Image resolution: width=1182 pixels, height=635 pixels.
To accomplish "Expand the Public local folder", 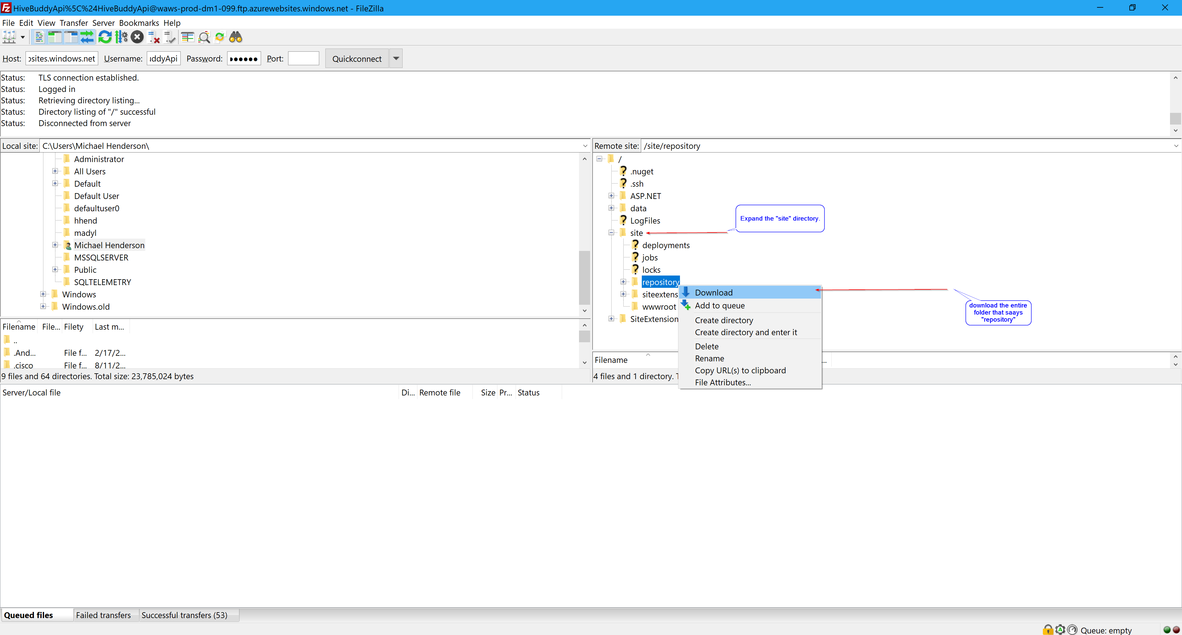I will pyautogui.click(x=55, y=270).
